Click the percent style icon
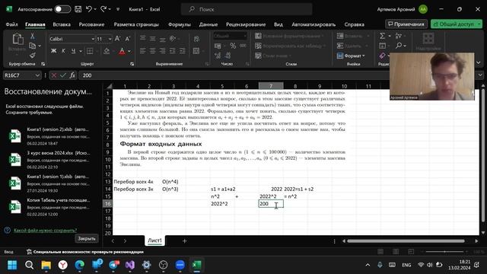487x274 pixels. [233, 46]
